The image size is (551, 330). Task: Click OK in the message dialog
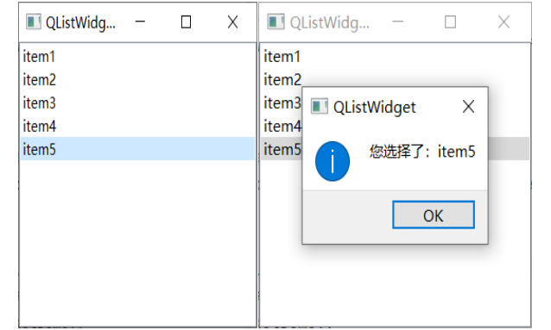434,215
